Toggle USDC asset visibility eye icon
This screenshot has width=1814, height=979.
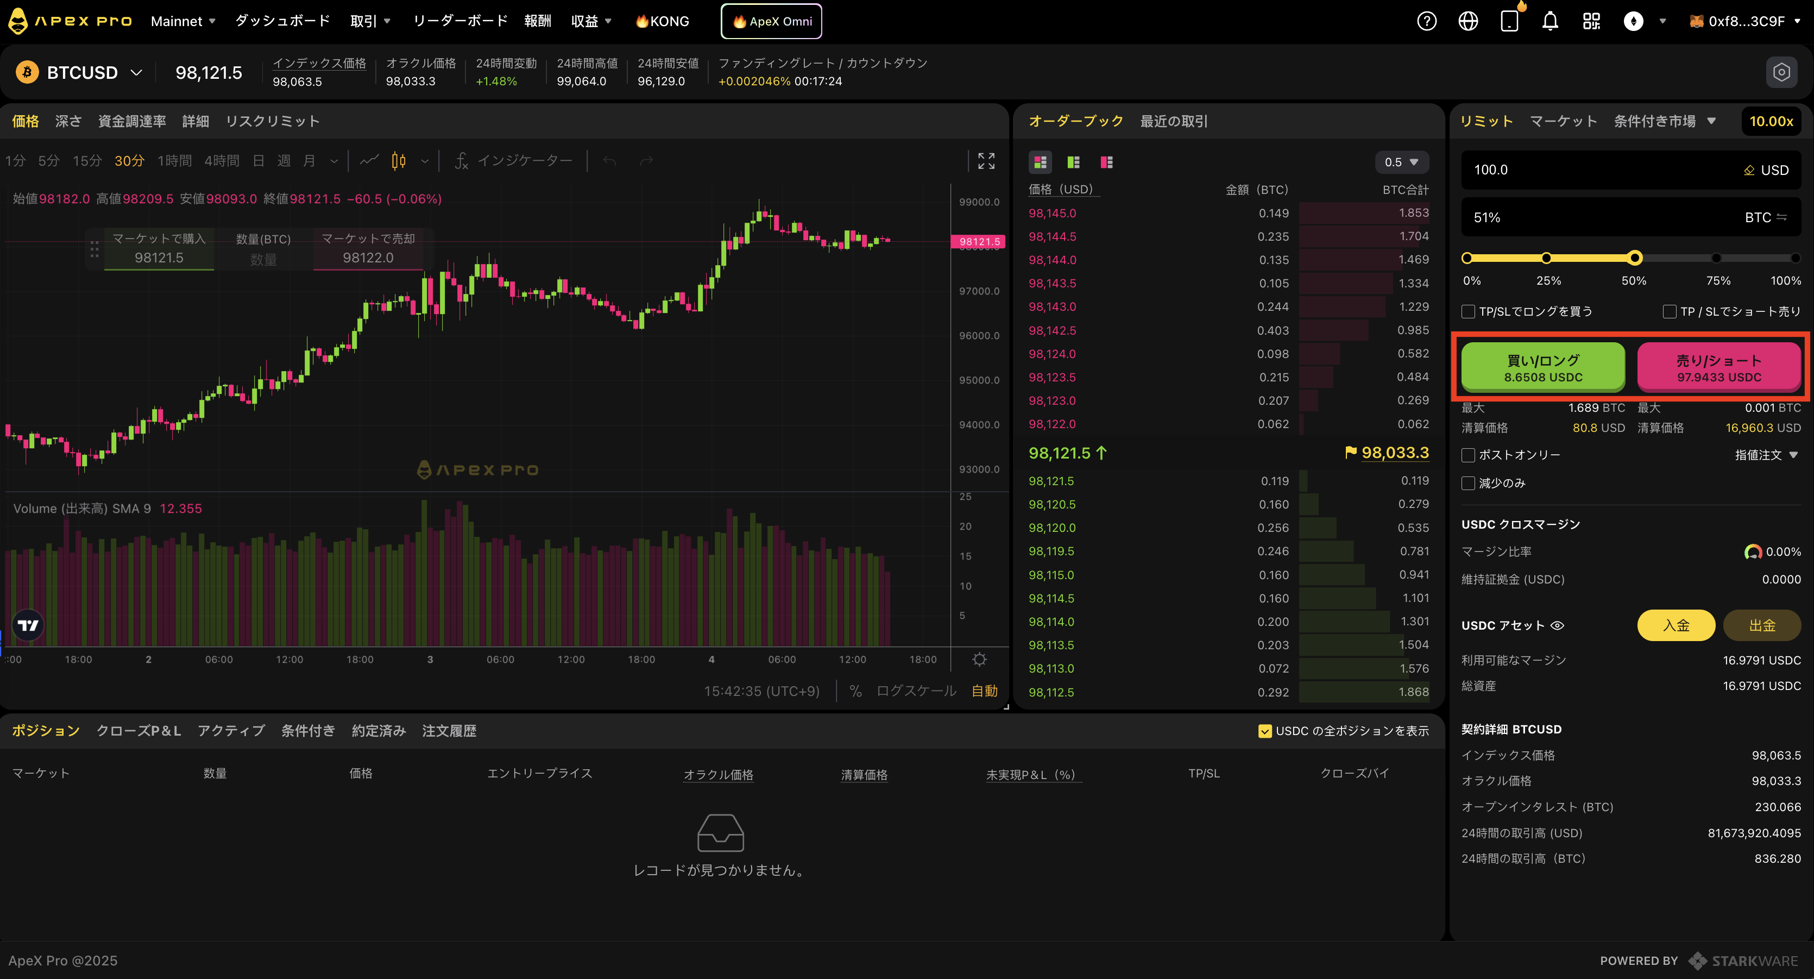click(x=1558, y=625)
